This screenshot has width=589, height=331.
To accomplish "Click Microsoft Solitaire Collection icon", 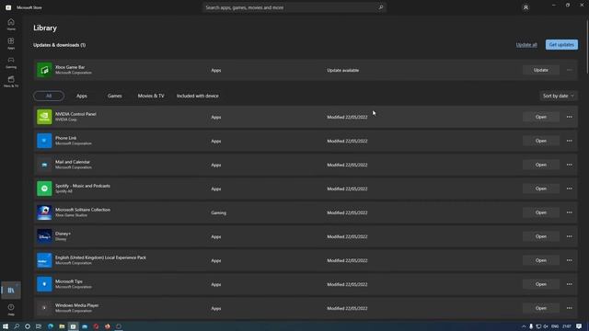I will [x=44, y=212].
